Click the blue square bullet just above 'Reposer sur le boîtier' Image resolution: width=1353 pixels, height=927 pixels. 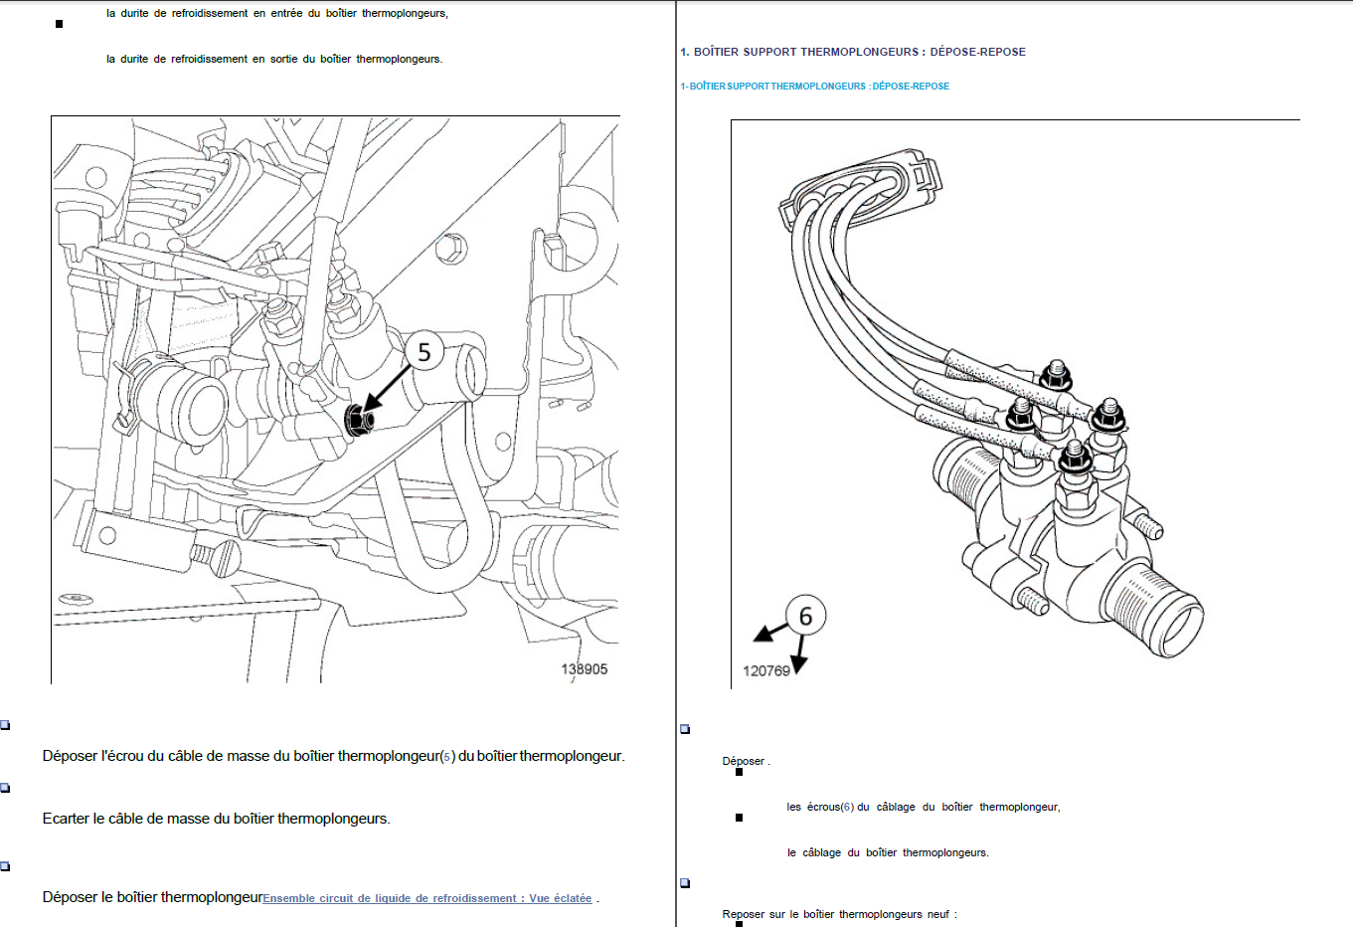(x=685, y=883)
